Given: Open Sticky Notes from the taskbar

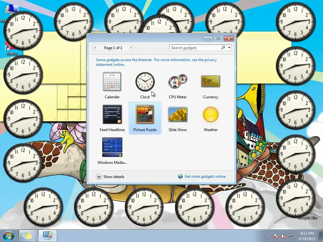Looking at the screenshot, I should point(27,236).
